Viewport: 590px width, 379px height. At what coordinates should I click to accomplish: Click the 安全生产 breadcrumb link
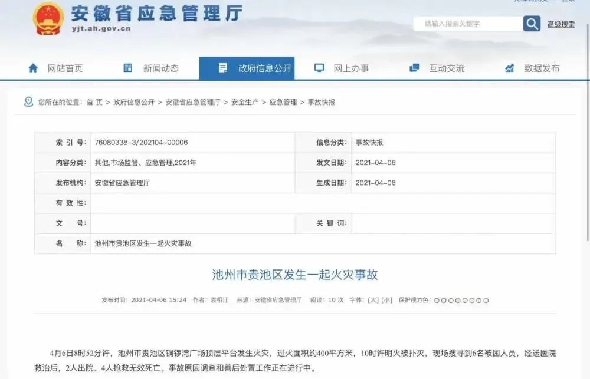point(245,103)
